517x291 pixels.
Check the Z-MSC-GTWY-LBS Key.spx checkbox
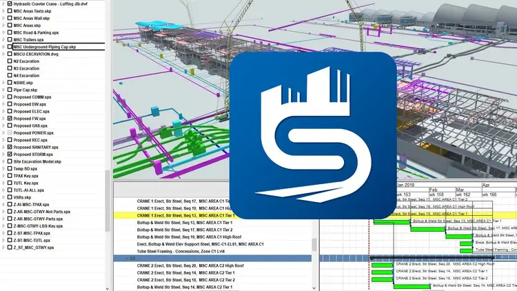10,226
